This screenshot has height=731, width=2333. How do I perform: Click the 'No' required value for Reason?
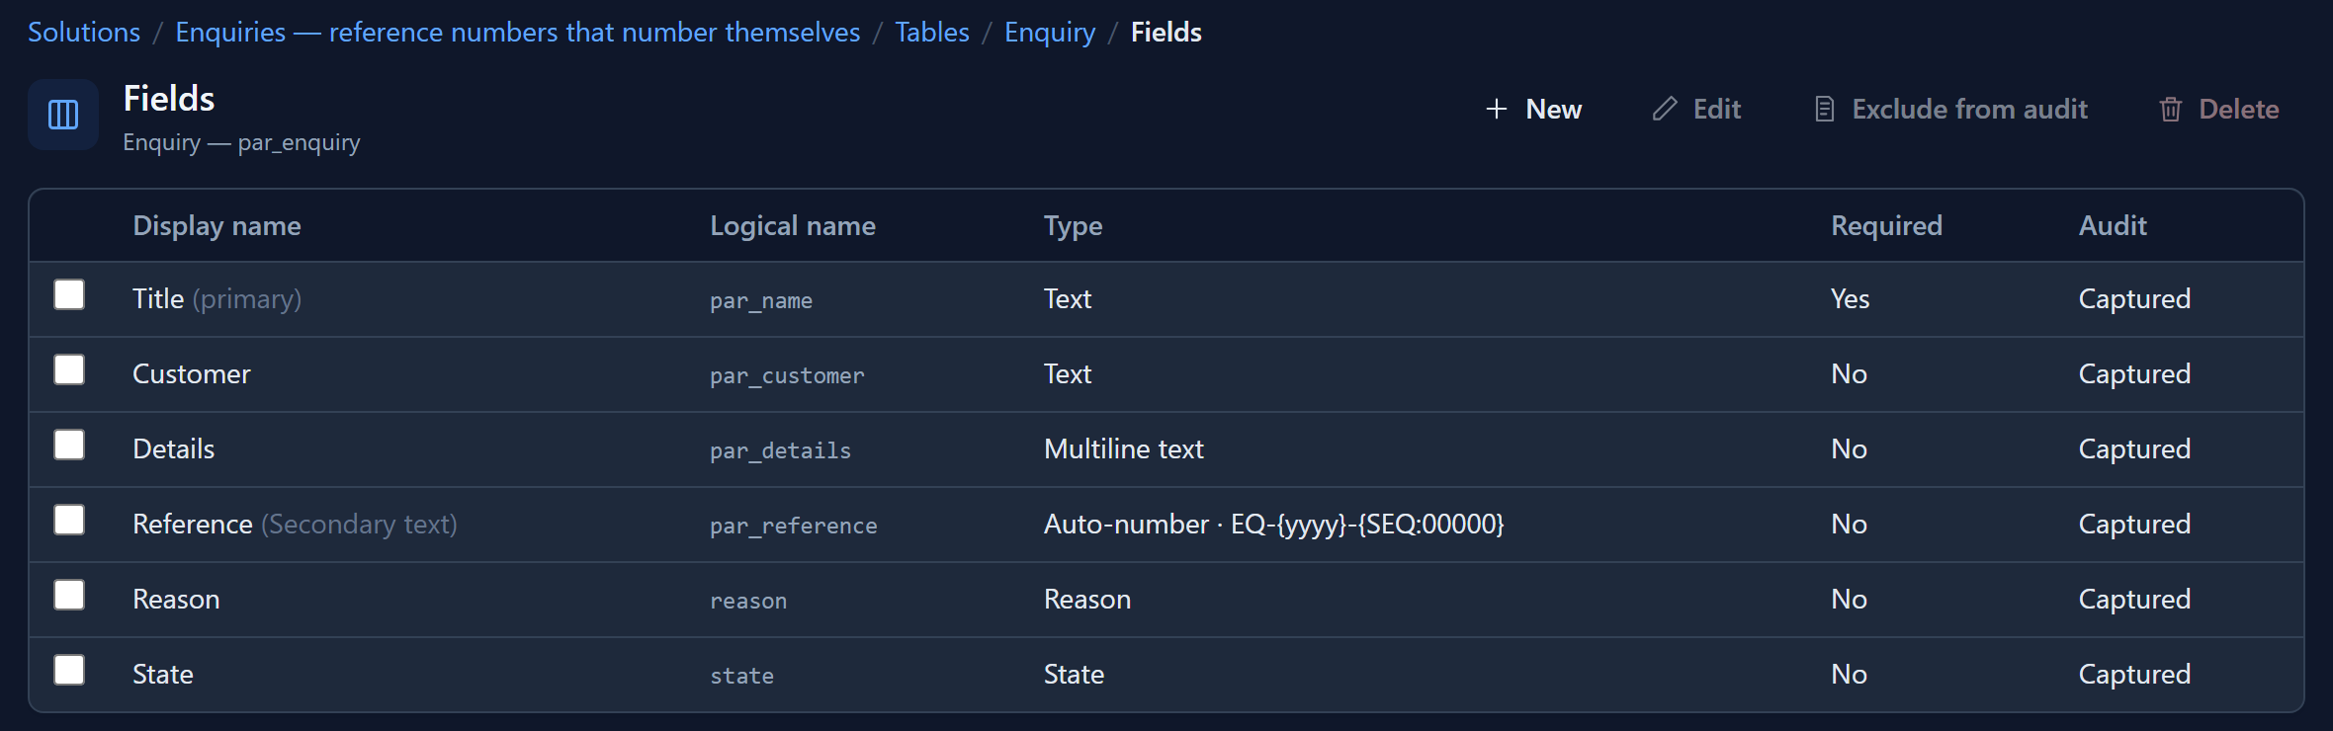coord(1849,599)
